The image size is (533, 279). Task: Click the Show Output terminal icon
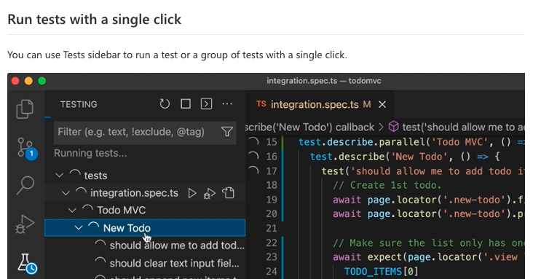pos(206,103)
